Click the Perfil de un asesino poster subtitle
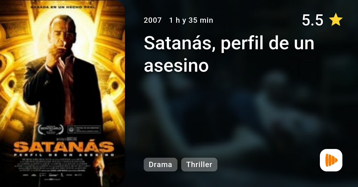The height and width of the screenshot is (187, 358). click(x=64, y=155)
